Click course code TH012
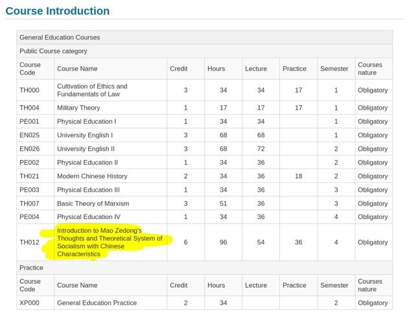The height and width of the screenshot is (315, 409). [x=29, y=242]
